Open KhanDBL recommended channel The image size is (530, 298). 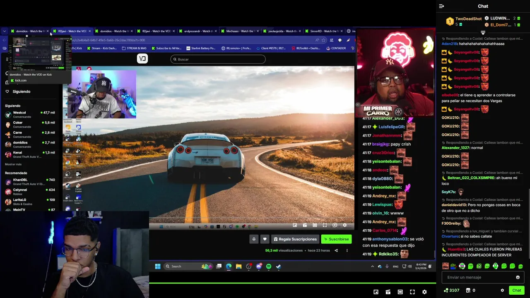point(30,182)
